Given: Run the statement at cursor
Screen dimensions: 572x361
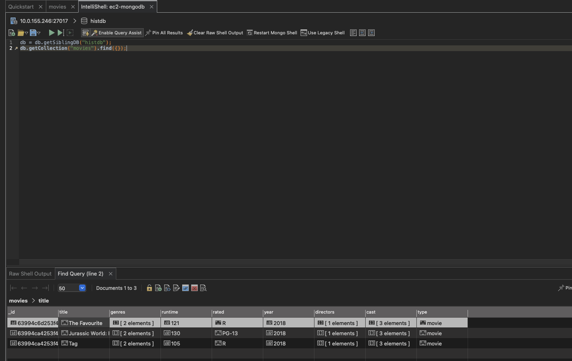Looking at the screenshot, I should pyautogui.click(x=61, y=33).
